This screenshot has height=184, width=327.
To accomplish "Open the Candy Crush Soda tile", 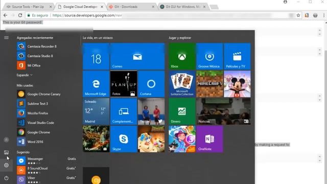I will (x=151, y=139).
